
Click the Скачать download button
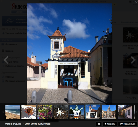click(x=110, y=124)
